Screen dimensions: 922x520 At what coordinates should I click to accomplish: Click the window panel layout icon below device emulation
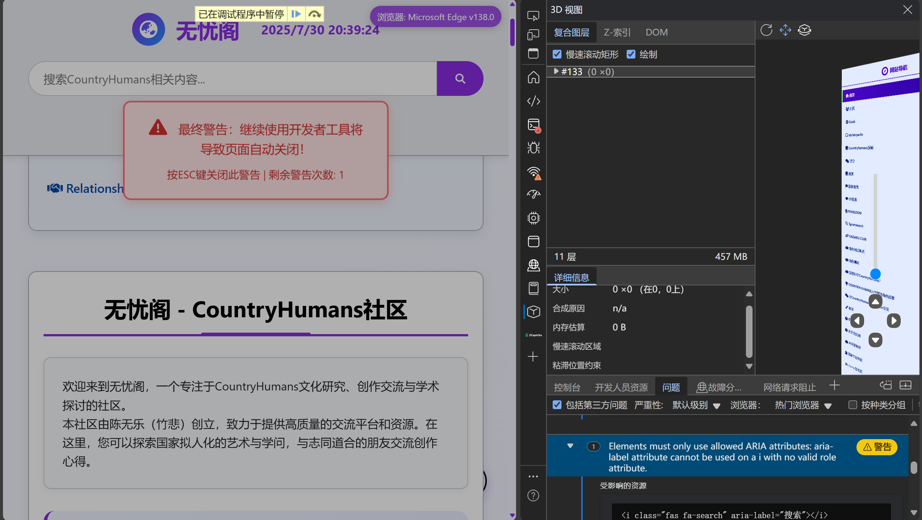533,54
